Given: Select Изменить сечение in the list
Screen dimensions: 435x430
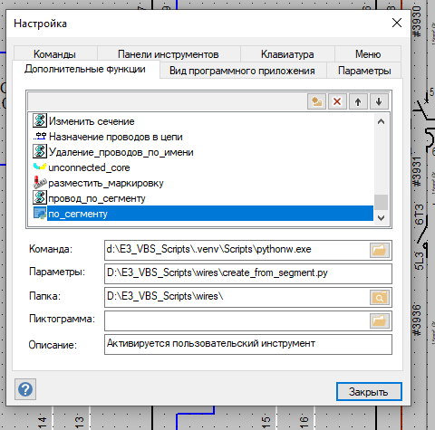Looking at the screenshot, I should [92, 121].
